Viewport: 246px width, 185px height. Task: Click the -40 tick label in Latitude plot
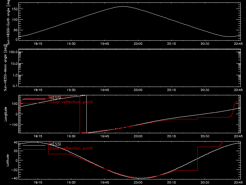[x=14, y=179]
